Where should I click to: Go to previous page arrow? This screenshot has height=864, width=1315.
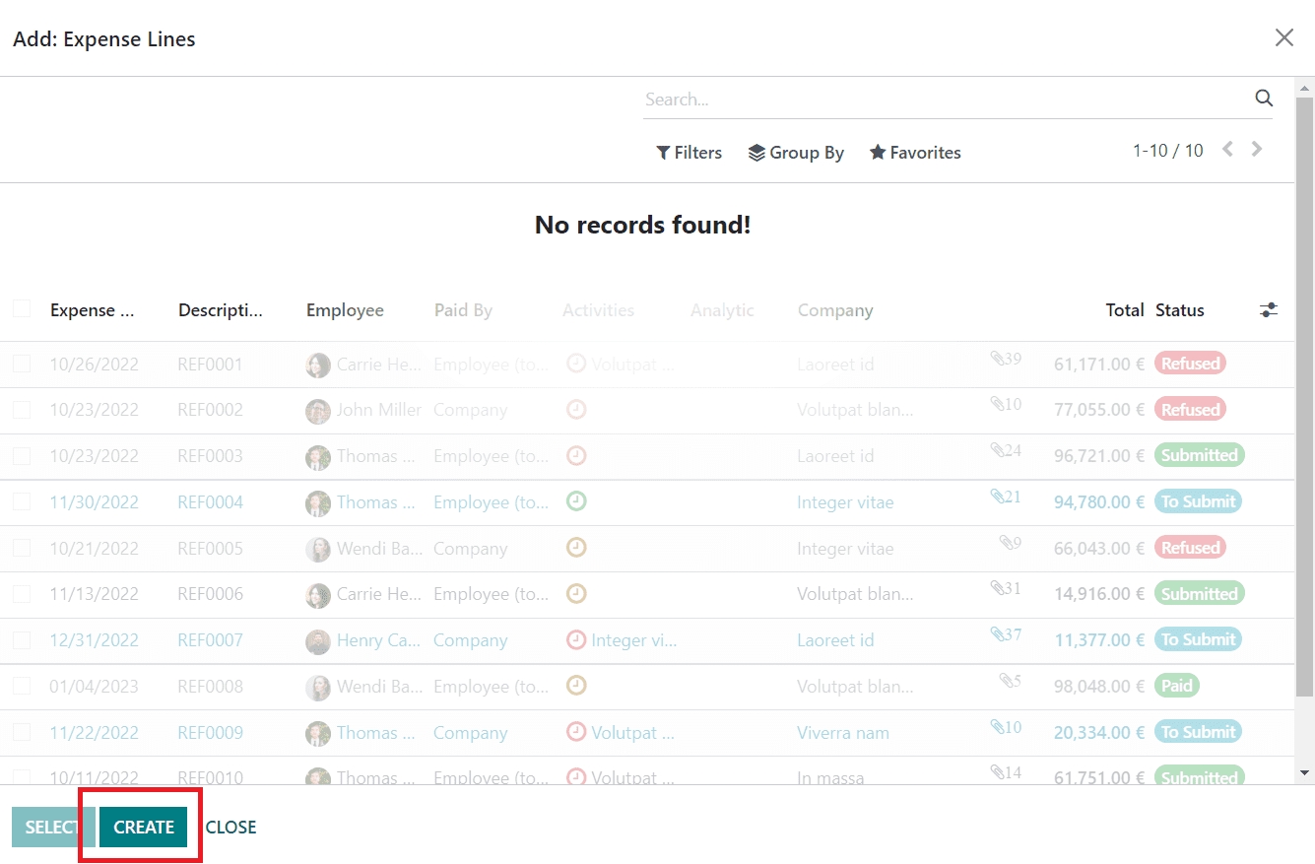coord(1227,150)
